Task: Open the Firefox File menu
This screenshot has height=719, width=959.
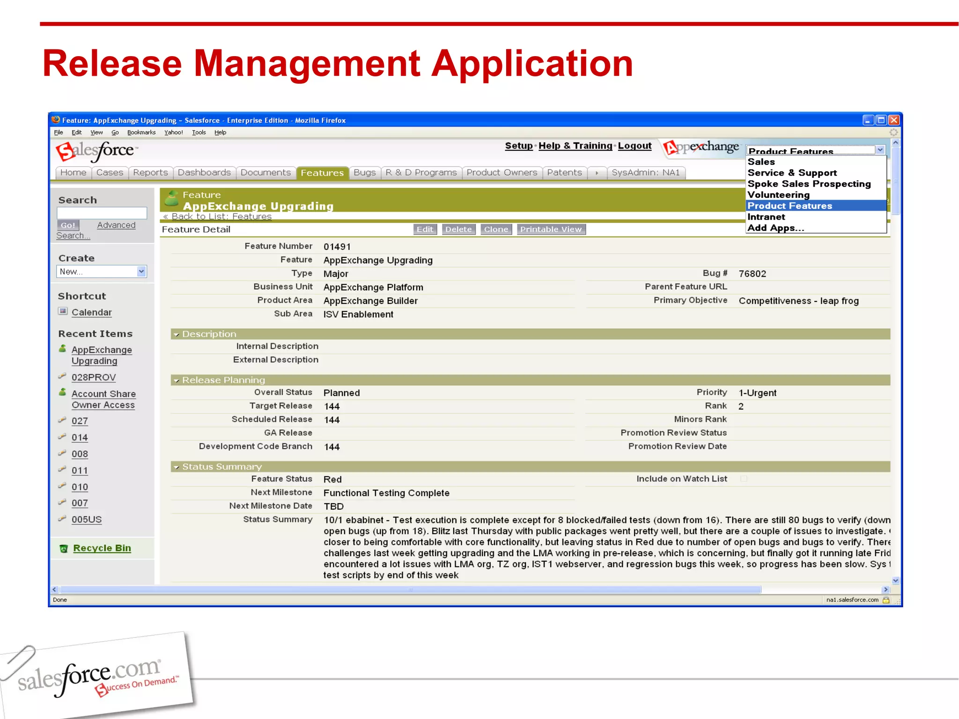Action: point(59,132)
